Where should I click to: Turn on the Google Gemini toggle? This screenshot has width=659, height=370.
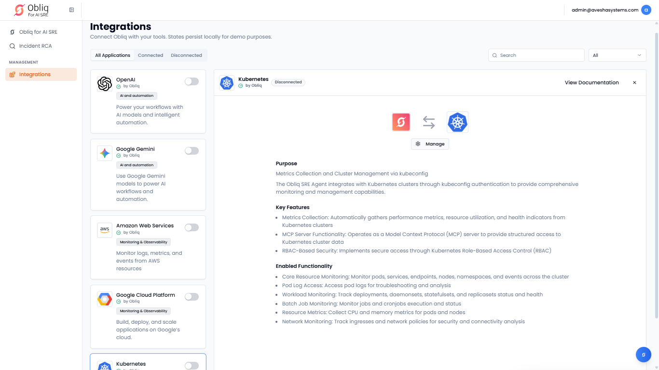[x=192, y=151]
